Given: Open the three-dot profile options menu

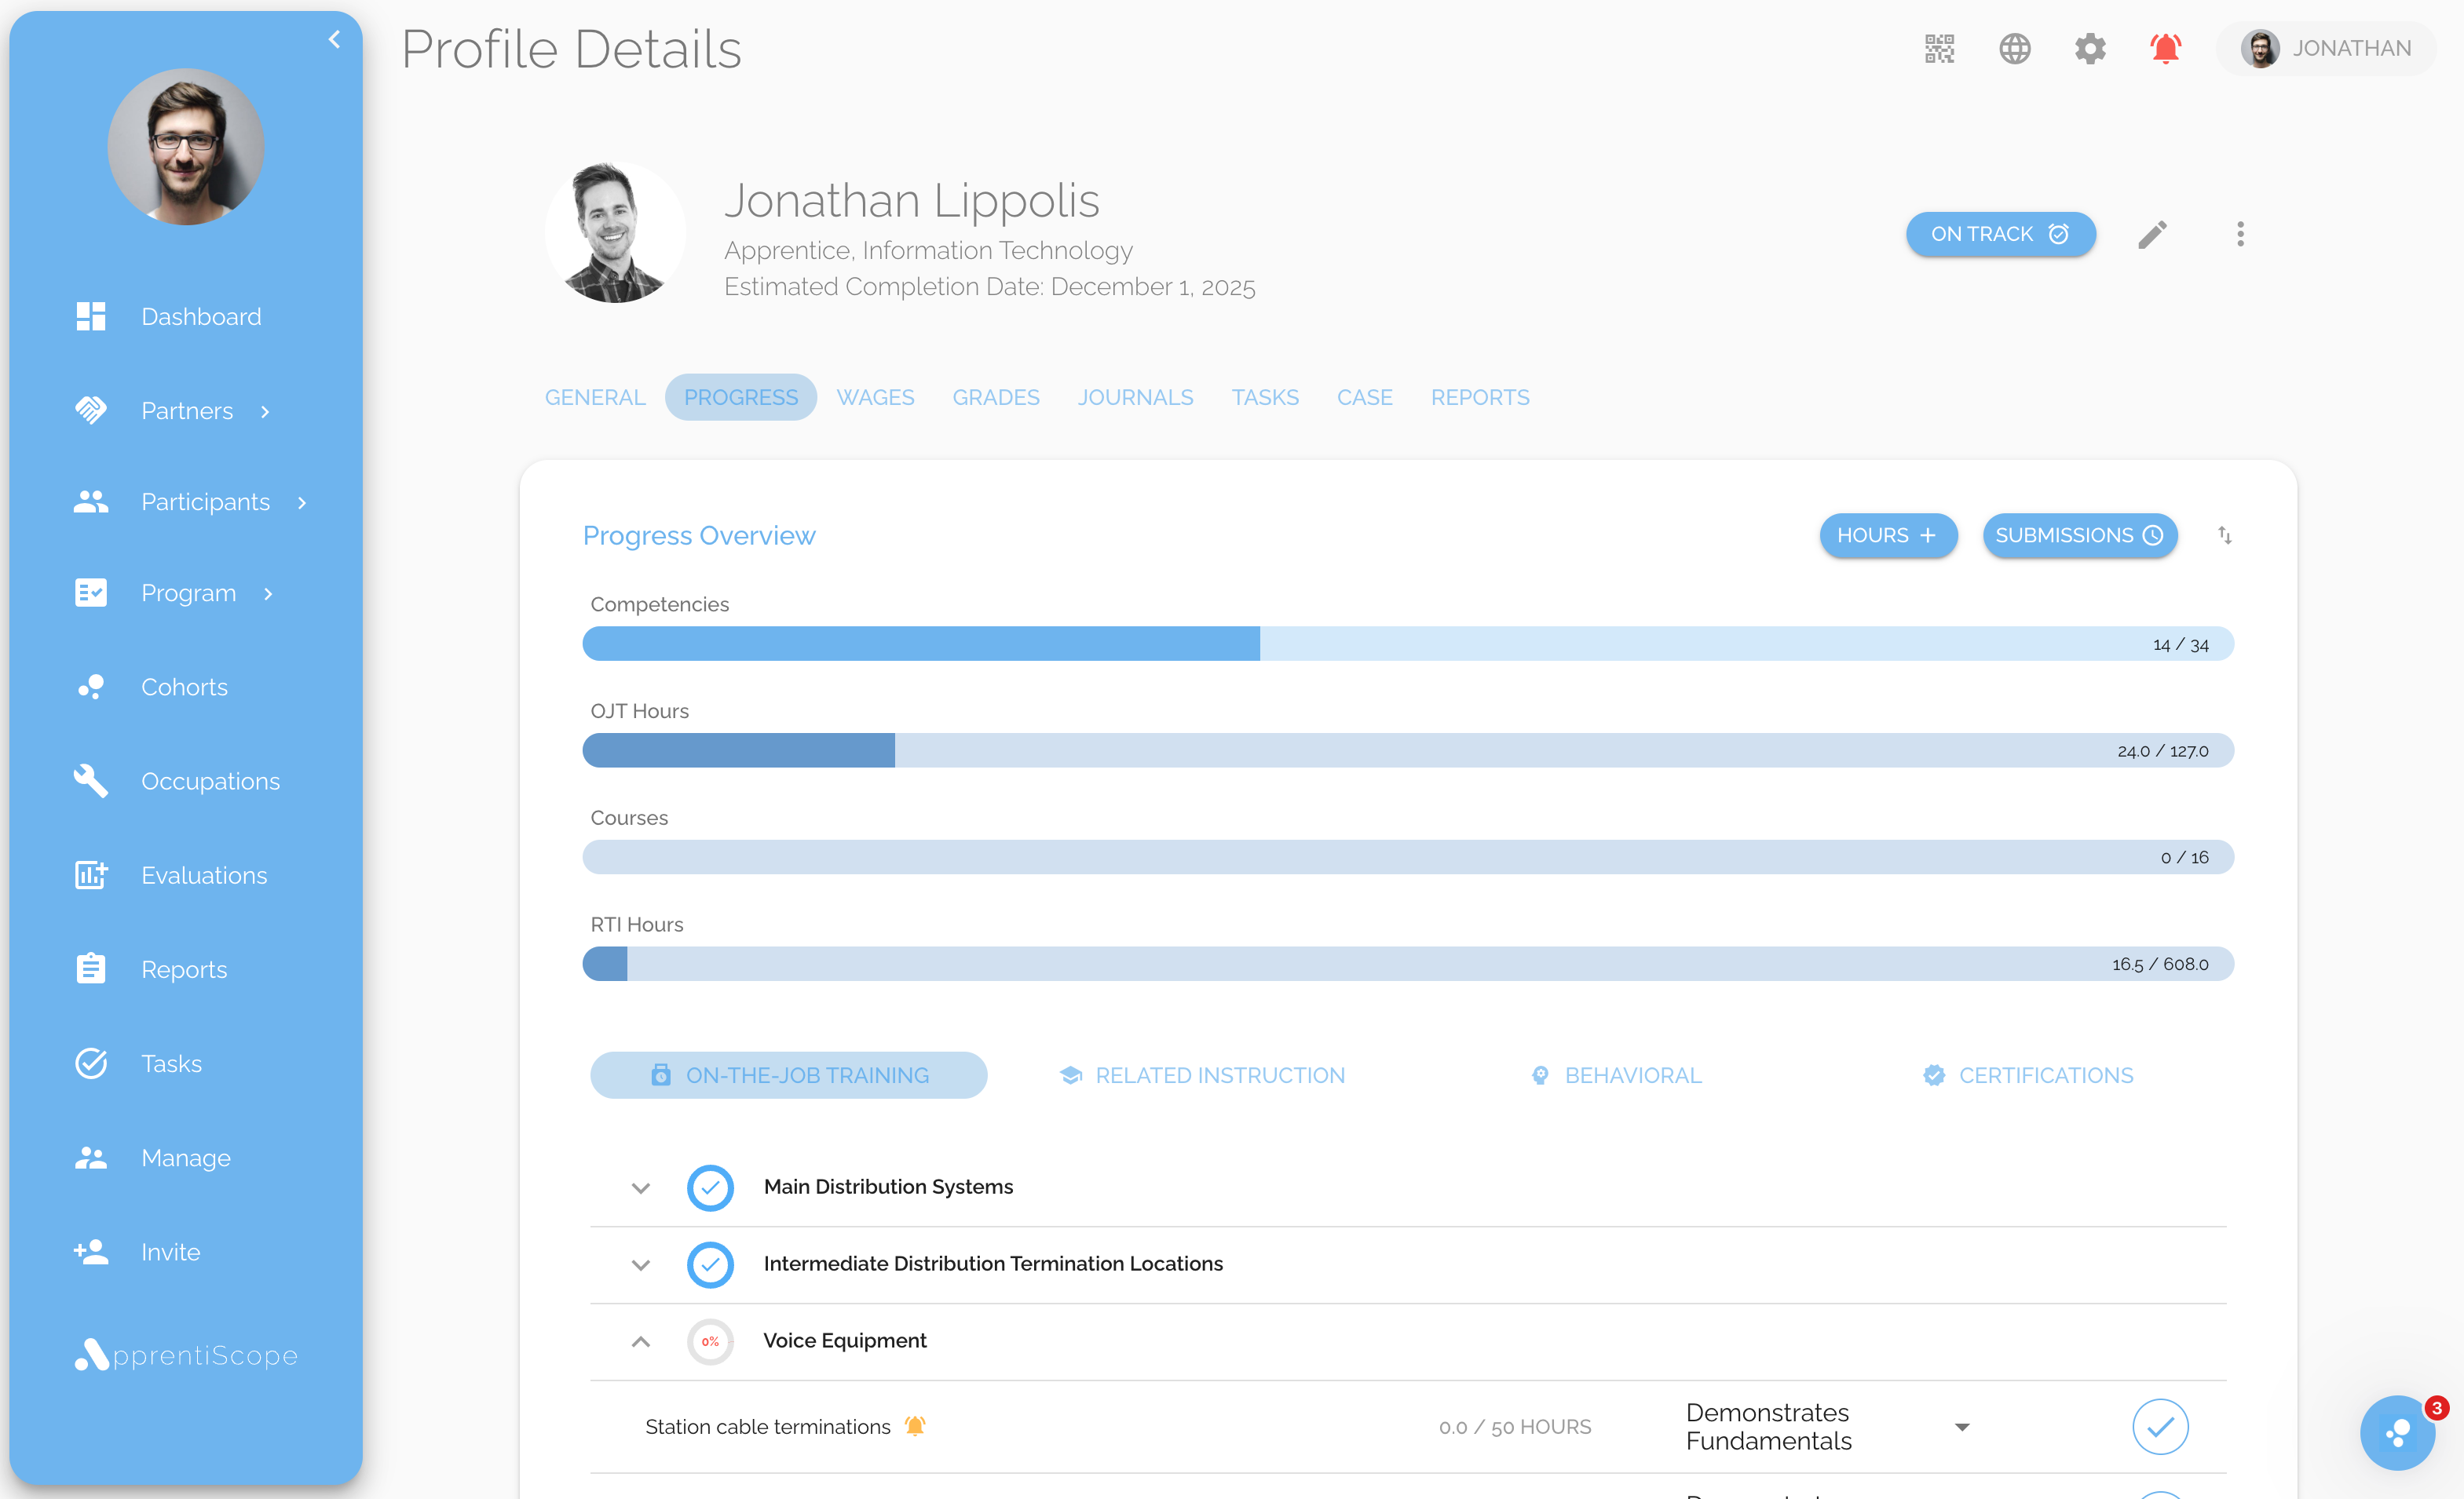Looking at the screenshot, I should click(x=2240, y=234).
